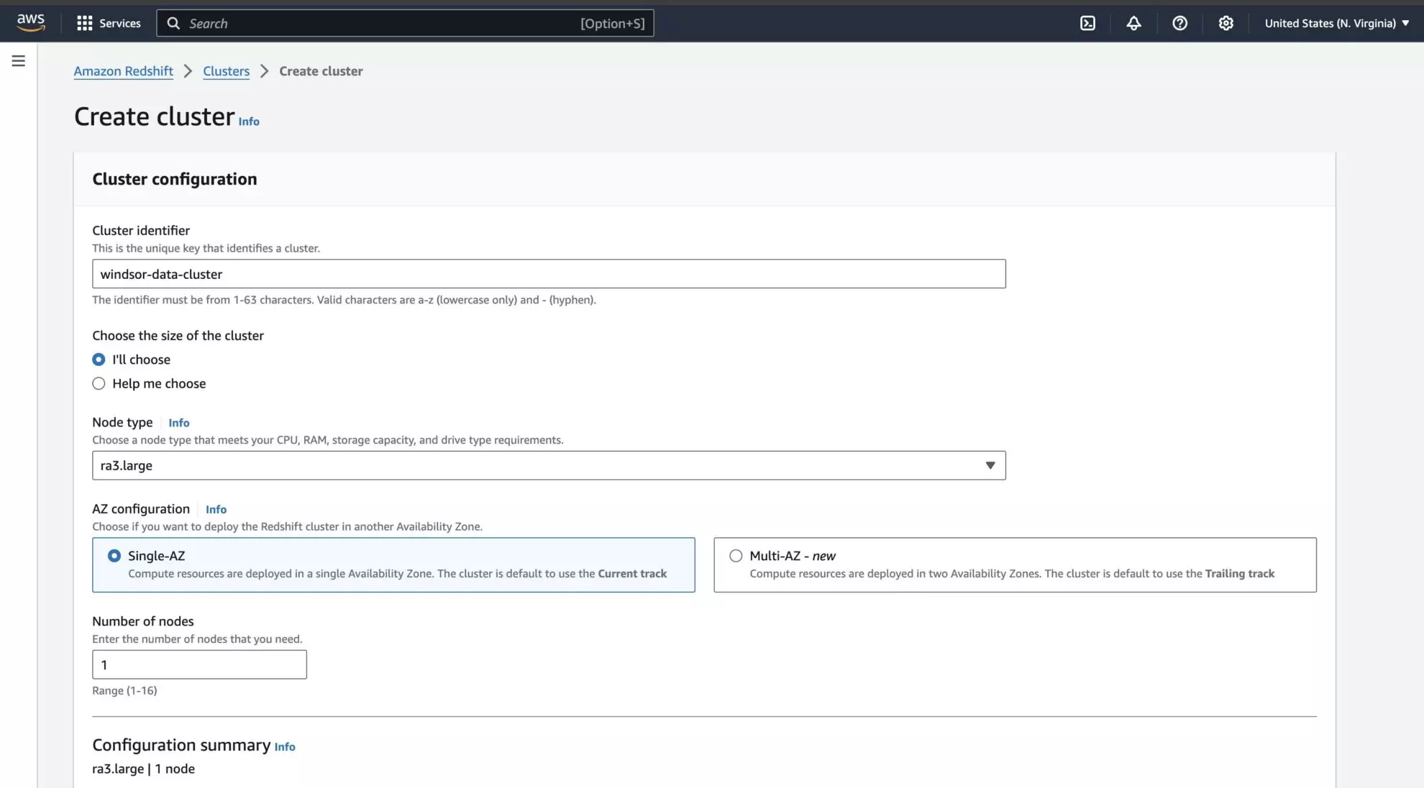This screenshot has height=788, width=1424.
Task: Edit the Cluster identifier field
Action: tap(549, 274)
